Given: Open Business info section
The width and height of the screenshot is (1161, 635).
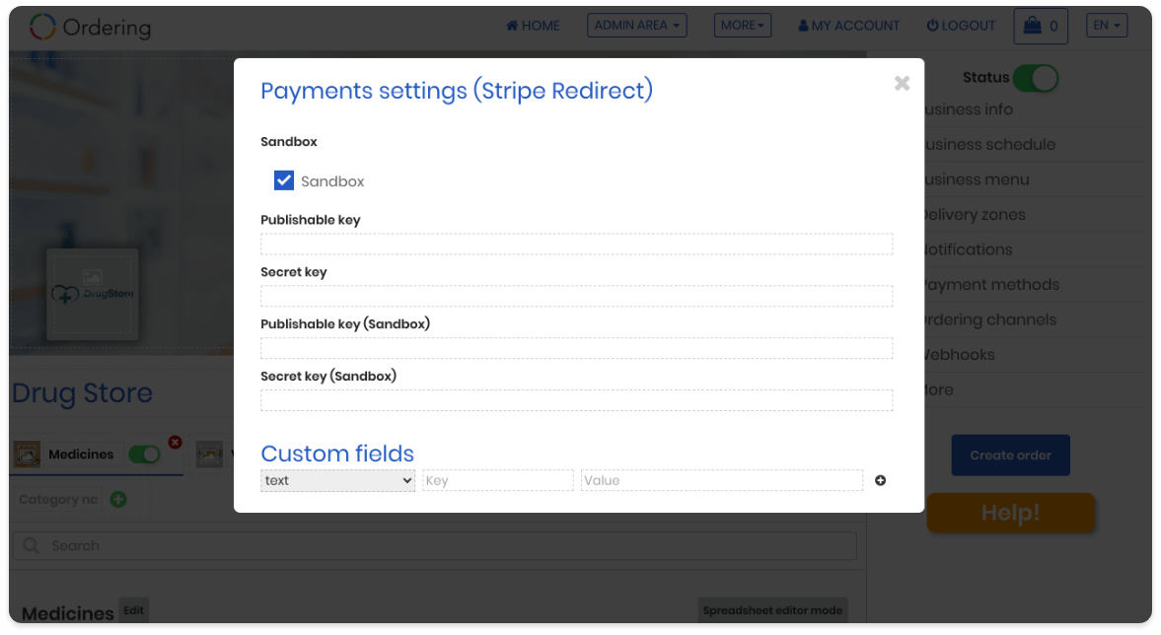Looking at the screenshot, I should [969, 109].
